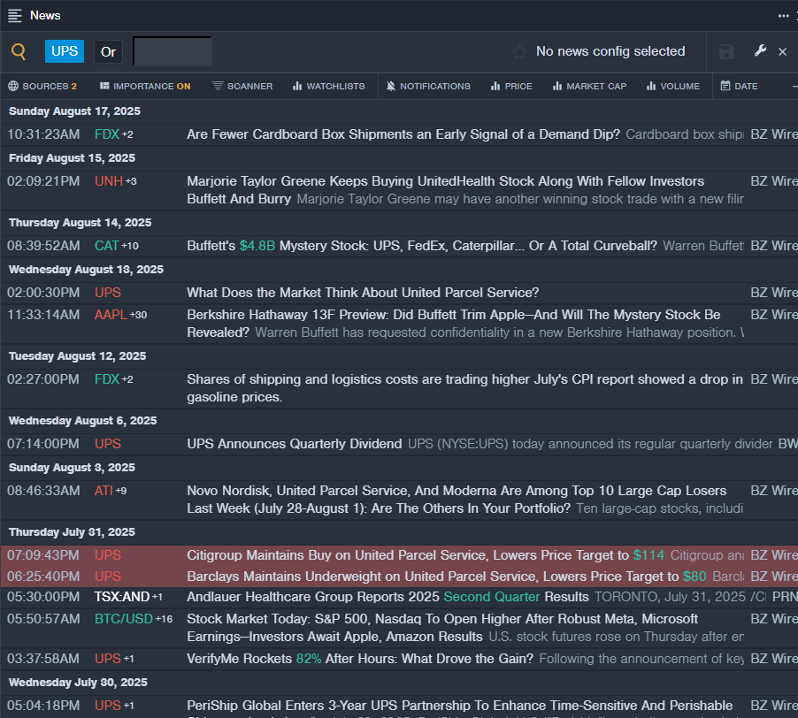The height and width of the screenshot is (718, 798).
Task: Click the BTC/USD ticker symbol
Action: 124,619
